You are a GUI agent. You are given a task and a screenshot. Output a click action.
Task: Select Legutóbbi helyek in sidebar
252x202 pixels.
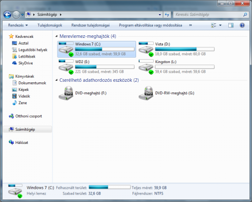click(33, 50)
